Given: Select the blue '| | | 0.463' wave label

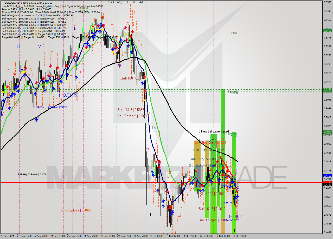Looking at the screenshot, I should click(x=233, y=216).
